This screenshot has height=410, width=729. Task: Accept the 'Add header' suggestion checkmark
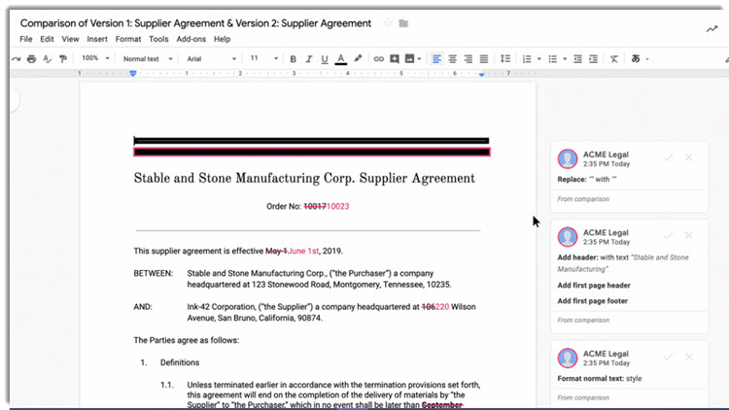tap(668, 236)
